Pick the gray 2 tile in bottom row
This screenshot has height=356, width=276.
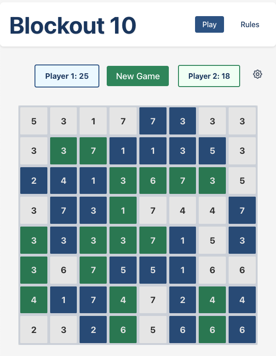click(34, 330)
